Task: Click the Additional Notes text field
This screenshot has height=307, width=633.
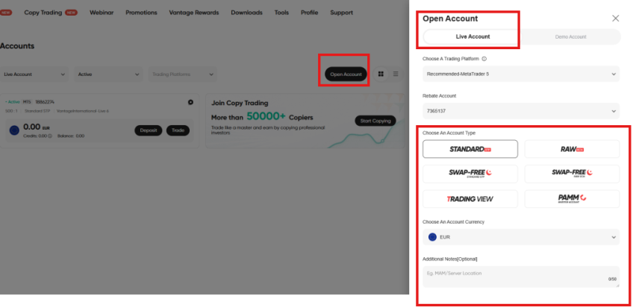Action: [521, 276]
